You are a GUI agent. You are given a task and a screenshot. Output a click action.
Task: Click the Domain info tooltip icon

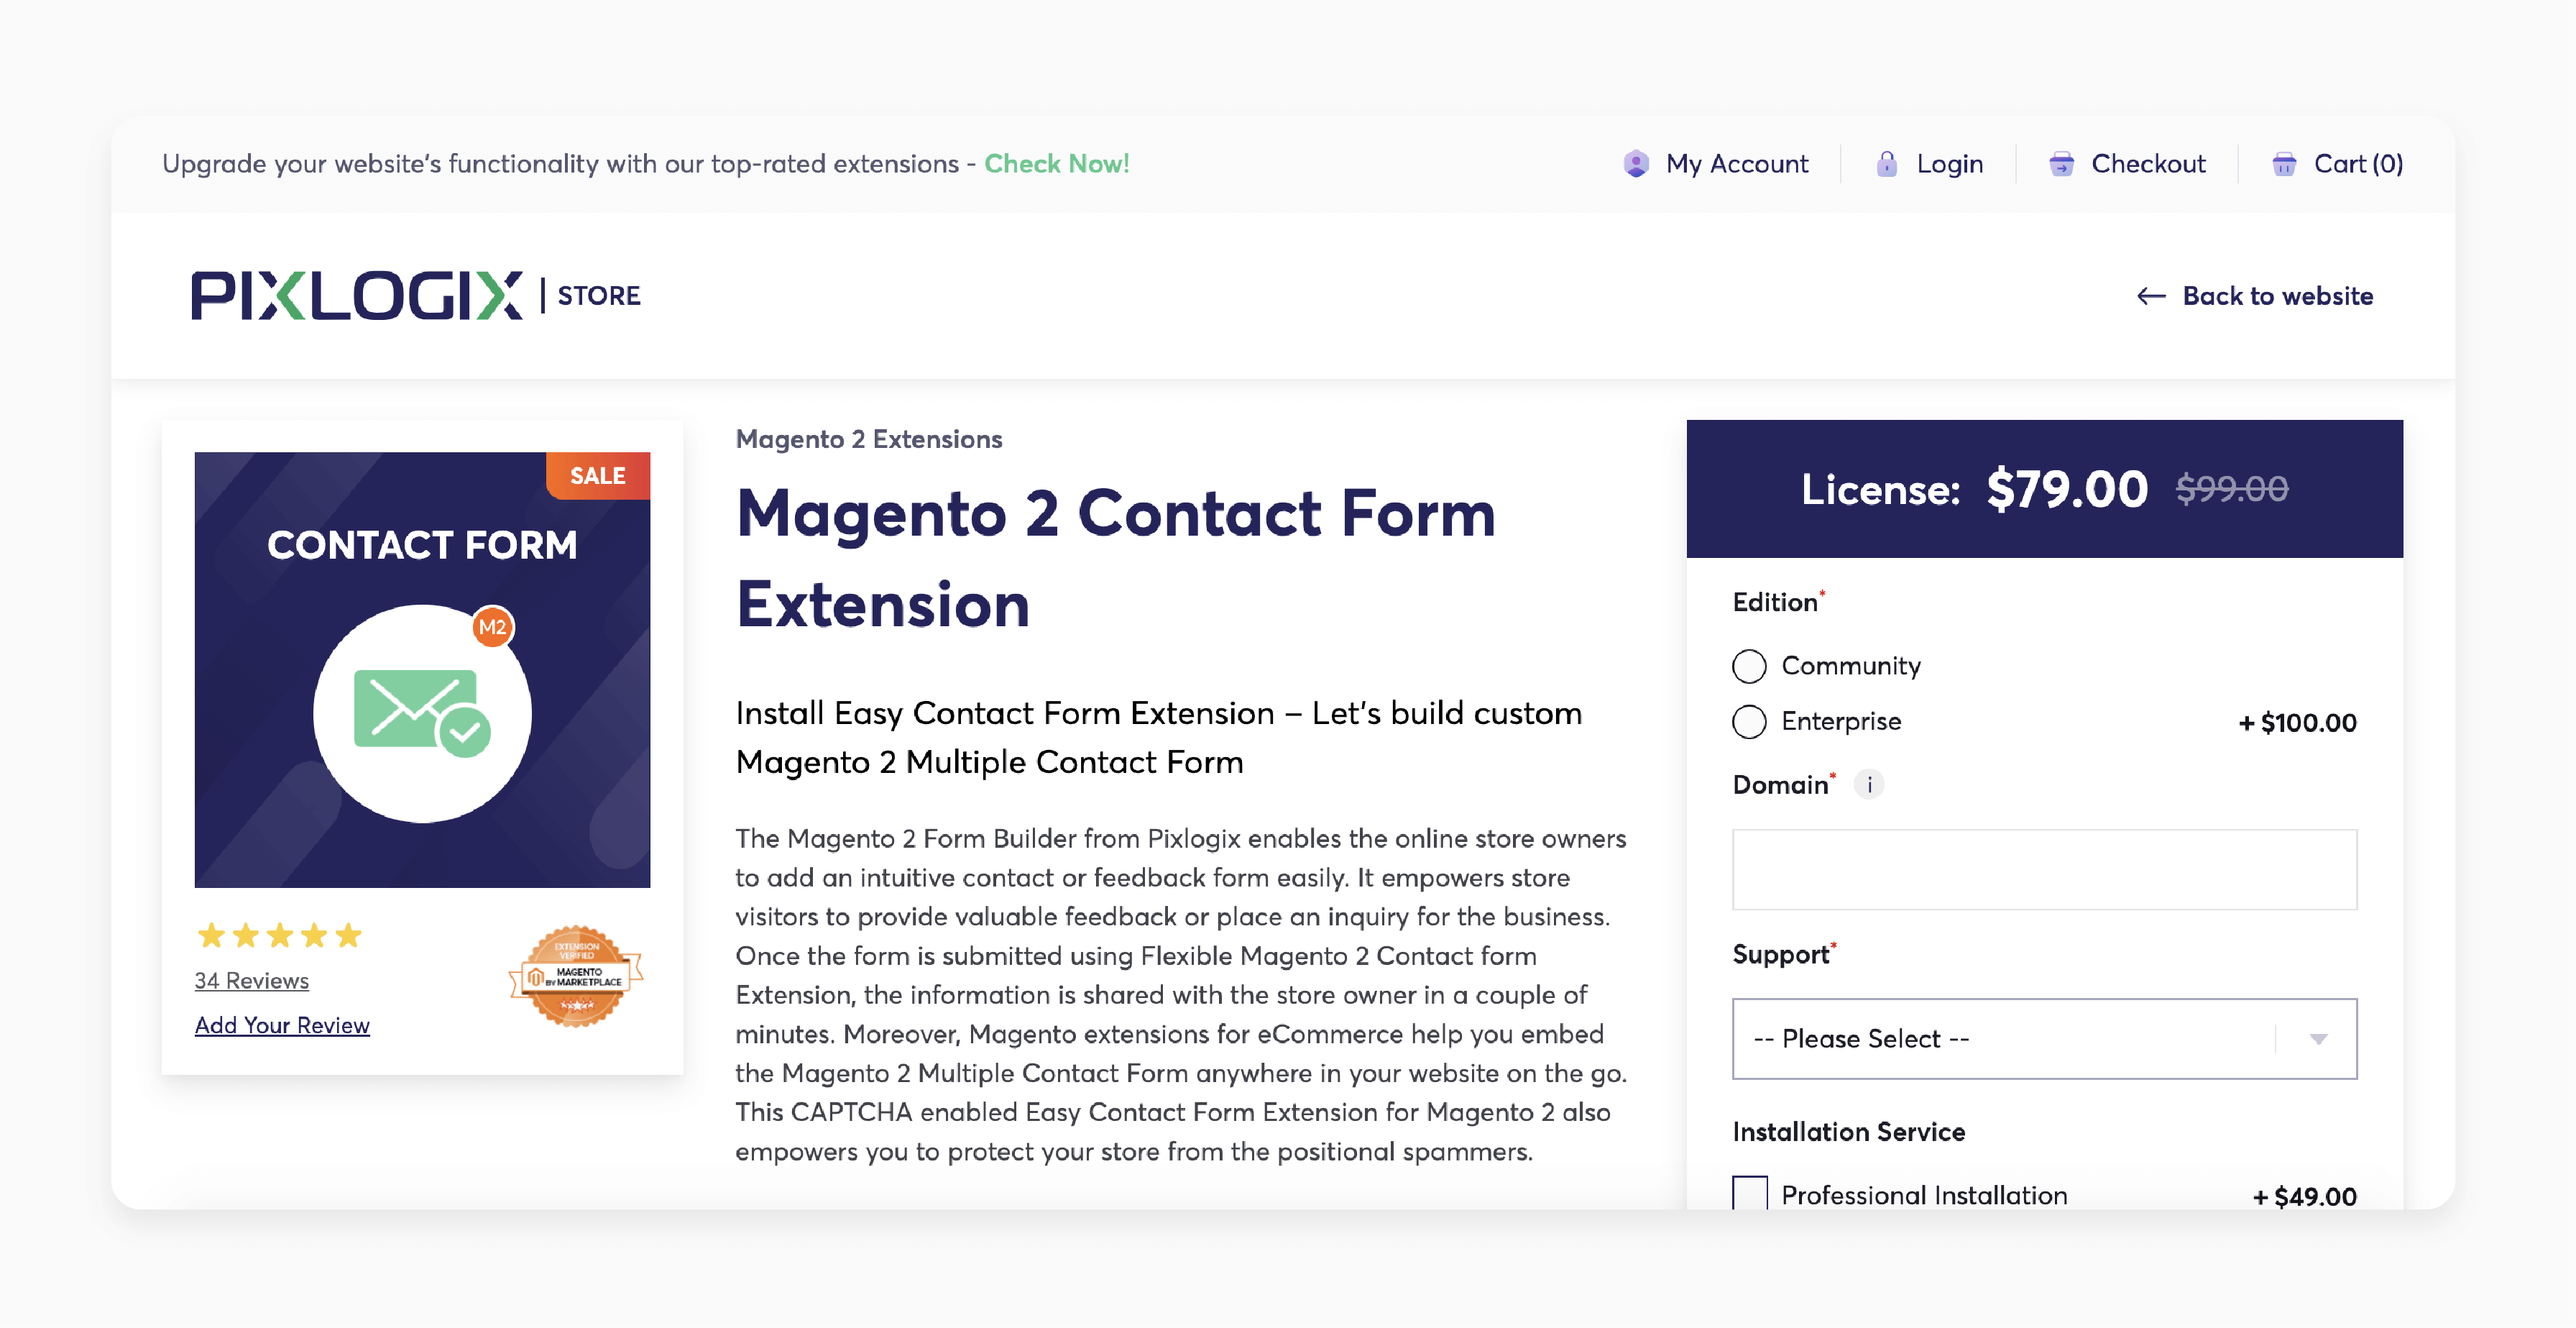[1869, 784]
